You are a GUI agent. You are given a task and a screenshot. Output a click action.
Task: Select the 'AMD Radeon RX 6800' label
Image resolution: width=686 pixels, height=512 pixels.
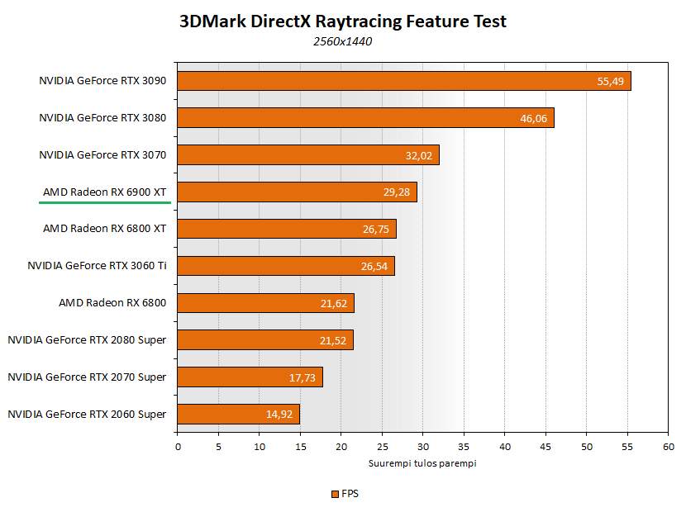pyautogui.click(x=112, y=303)
